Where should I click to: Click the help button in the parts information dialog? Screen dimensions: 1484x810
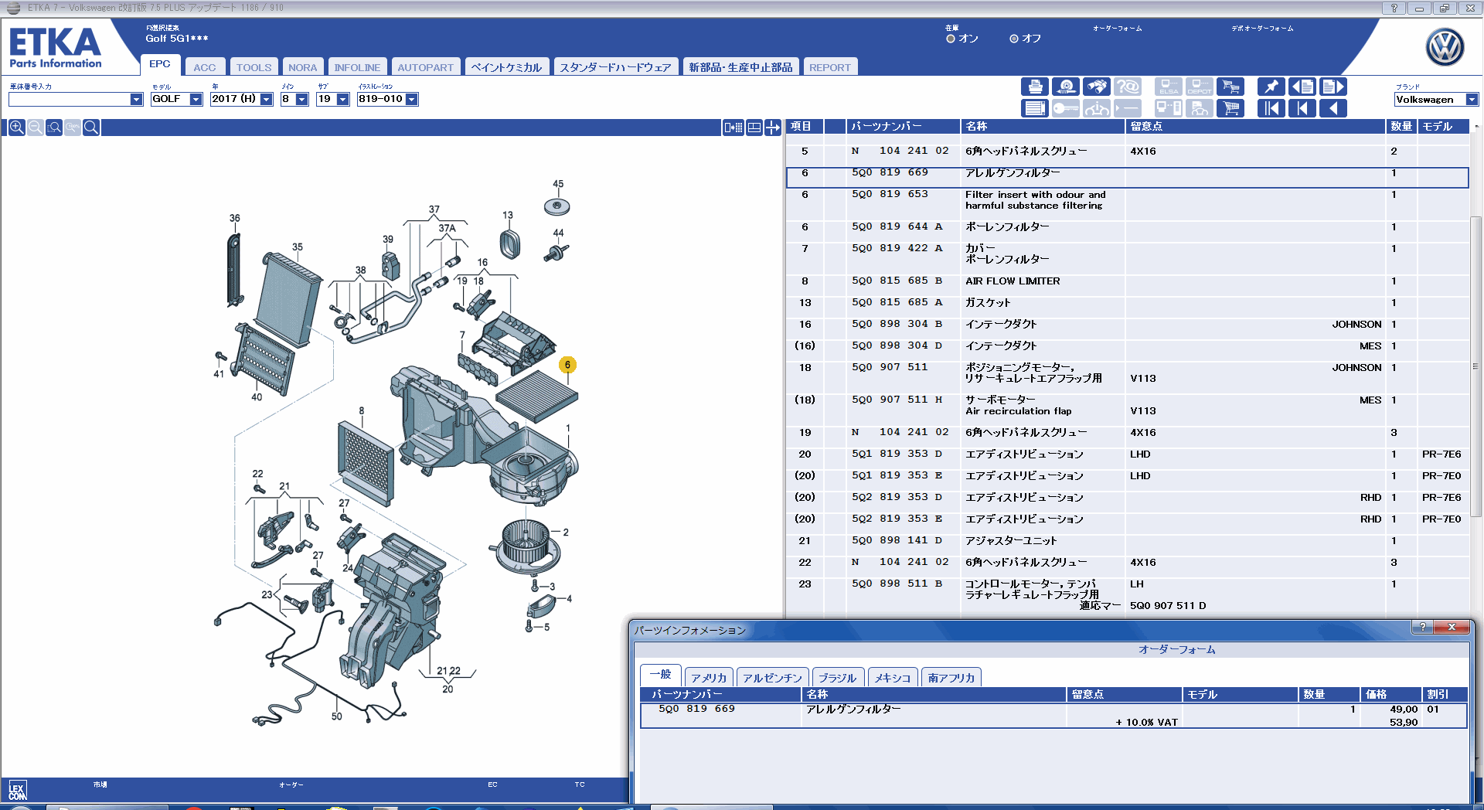click(x=1422, y=627)
